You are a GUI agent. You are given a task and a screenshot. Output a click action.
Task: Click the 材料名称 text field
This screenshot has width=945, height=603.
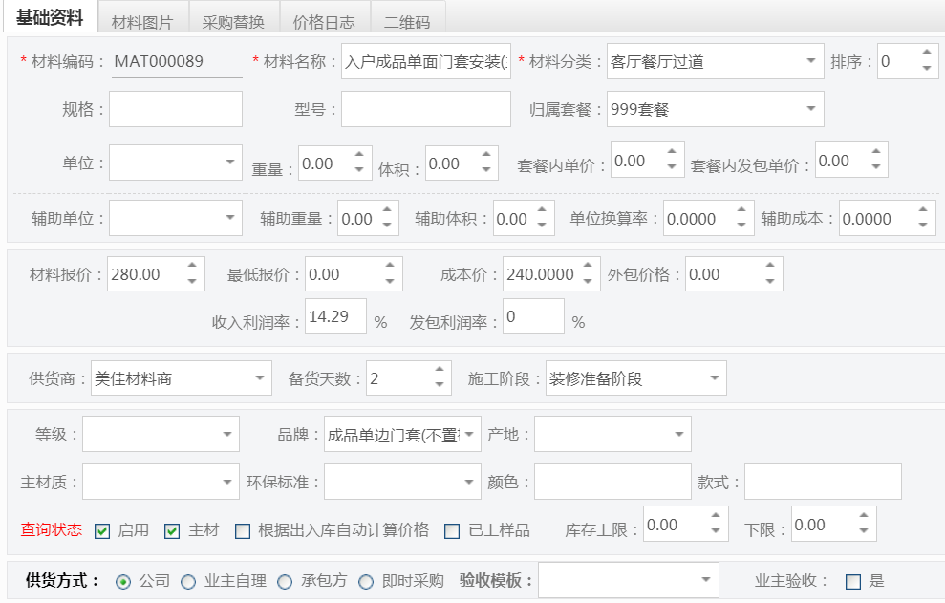click(426, 62)
